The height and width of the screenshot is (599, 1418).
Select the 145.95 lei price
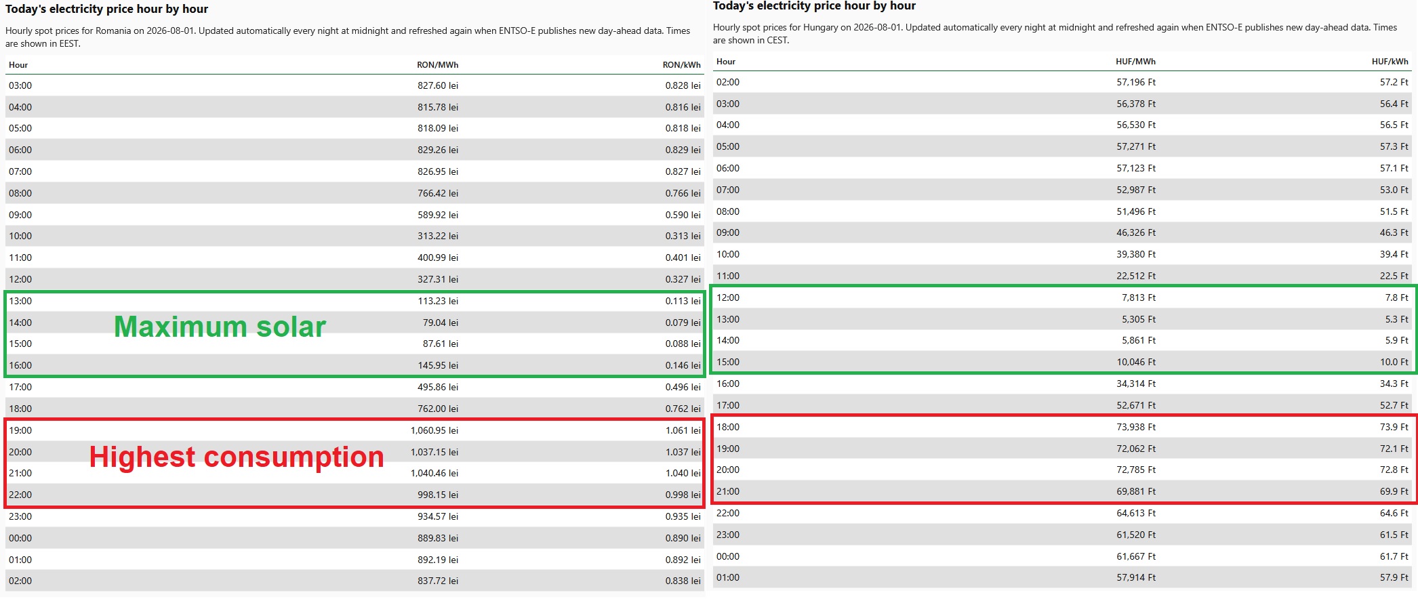pyautogui.click(x=438, y=365)
